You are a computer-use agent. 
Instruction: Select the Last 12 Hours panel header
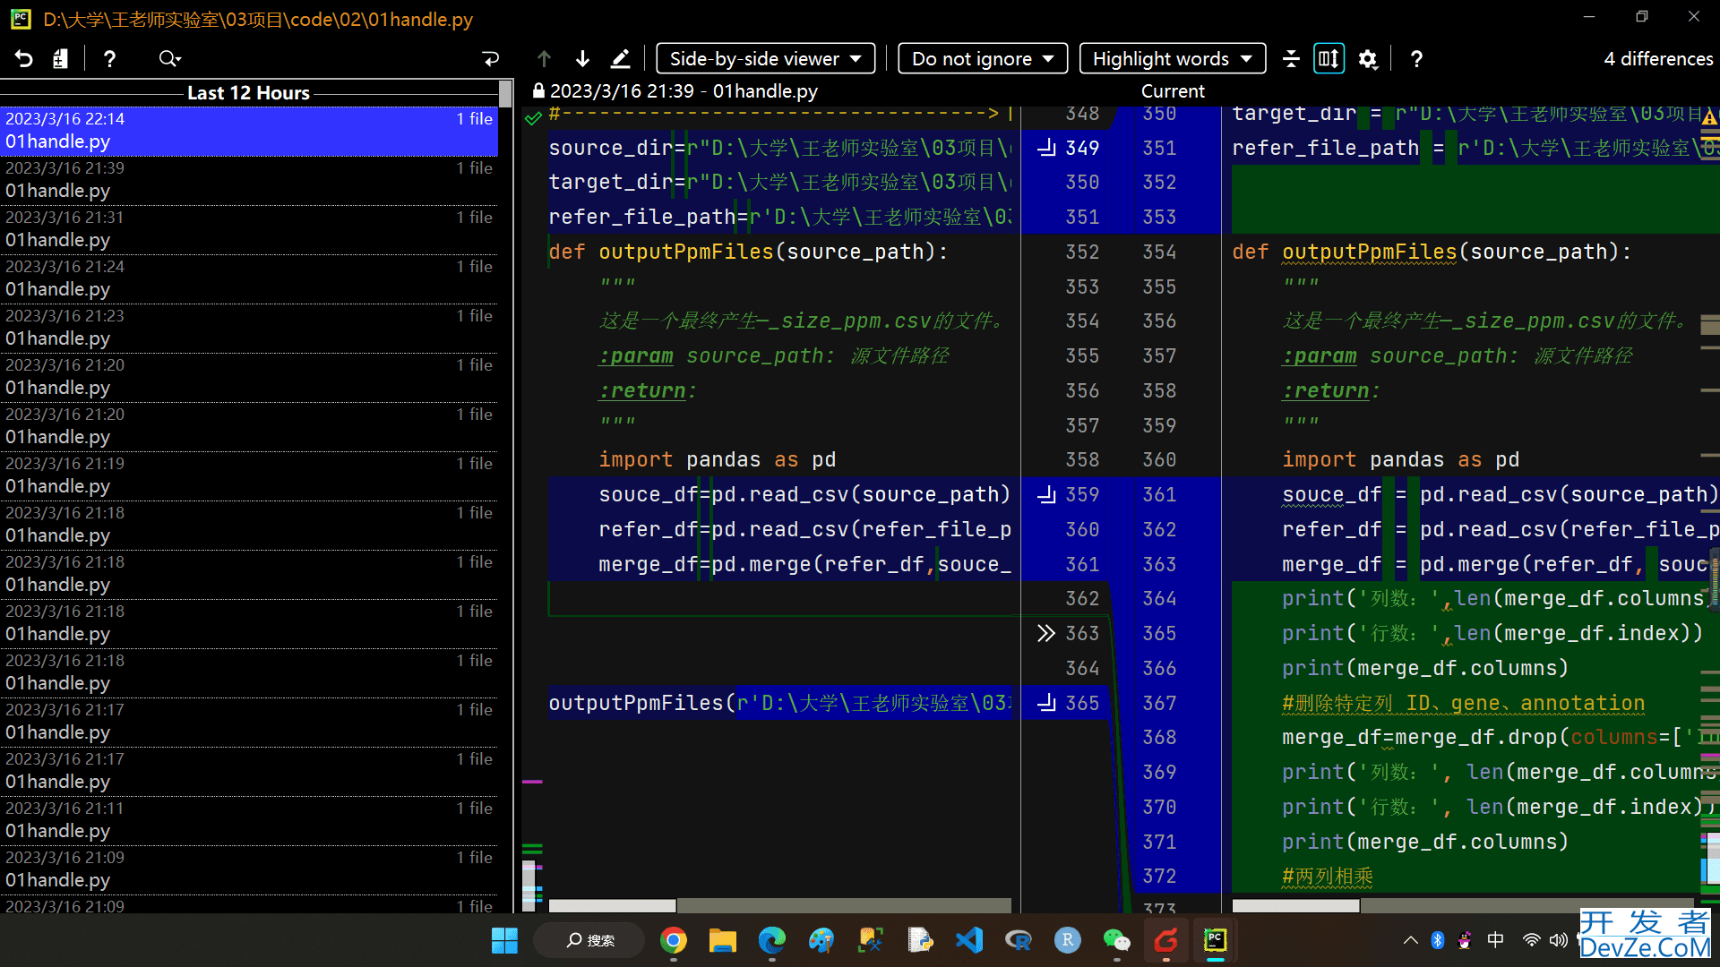(249, 92)
